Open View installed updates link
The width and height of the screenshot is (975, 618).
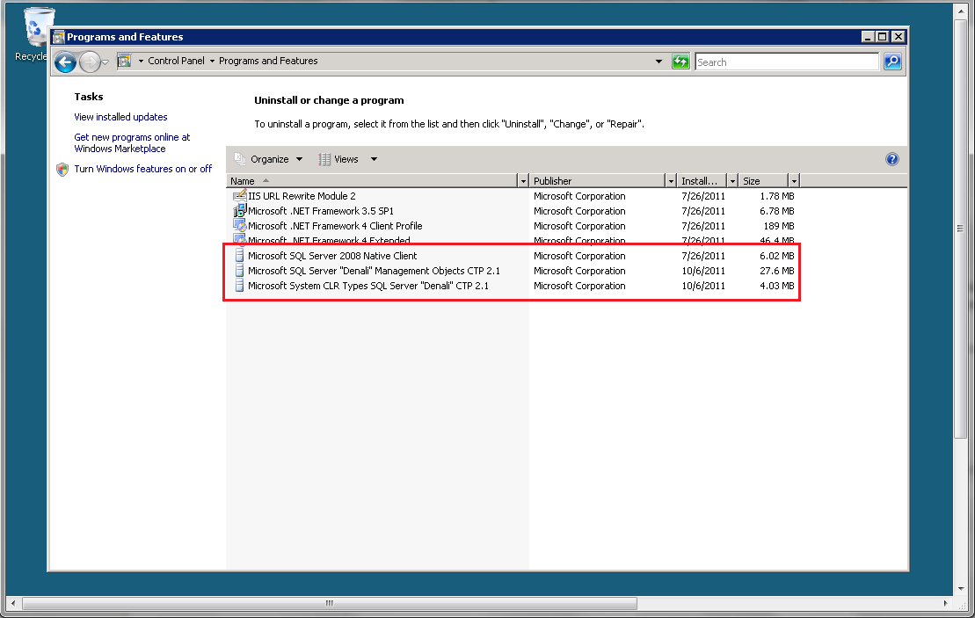[x=120, y=117]
